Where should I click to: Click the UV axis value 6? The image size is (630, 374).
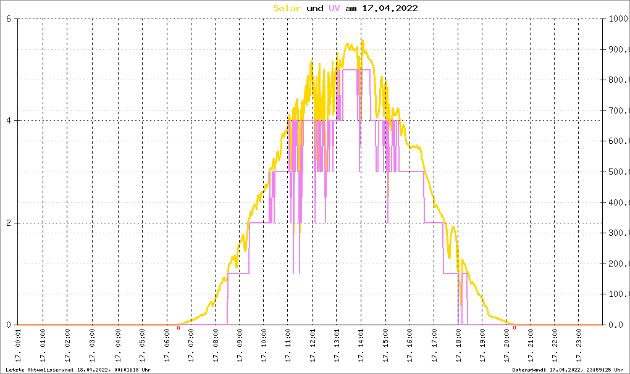[x=9, y=19]
